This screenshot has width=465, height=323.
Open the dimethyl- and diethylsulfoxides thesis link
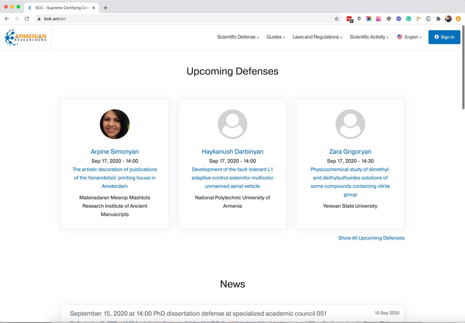[x=350, y=182]
